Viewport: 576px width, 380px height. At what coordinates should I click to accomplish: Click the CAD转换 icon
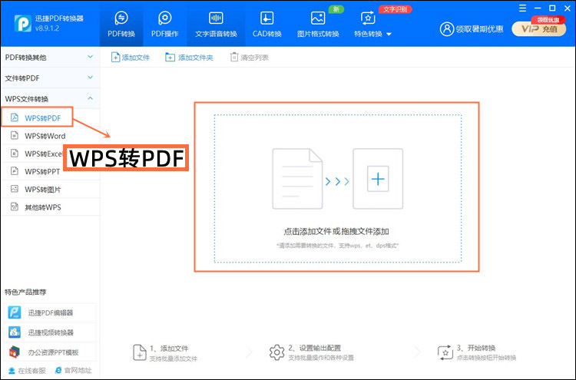click(x=266, y=18)
